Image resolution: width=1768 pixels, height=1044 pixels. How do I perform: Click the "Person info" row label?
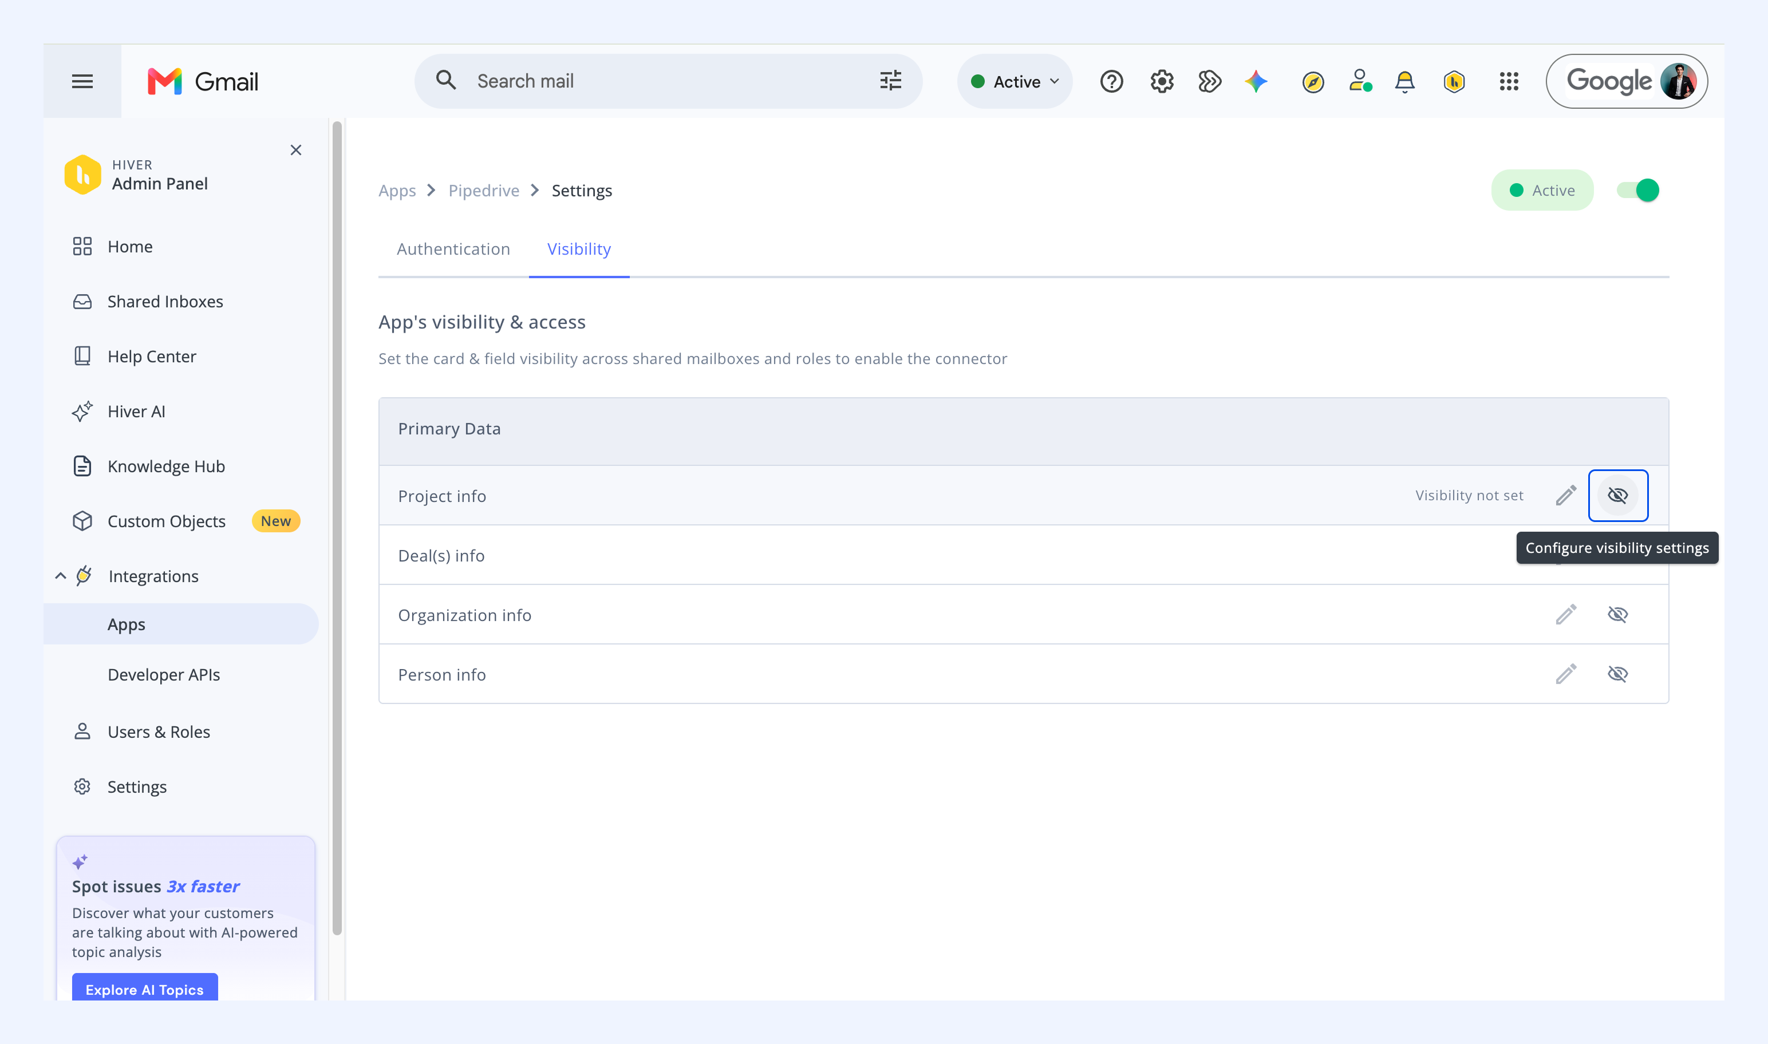pos(442,675)
